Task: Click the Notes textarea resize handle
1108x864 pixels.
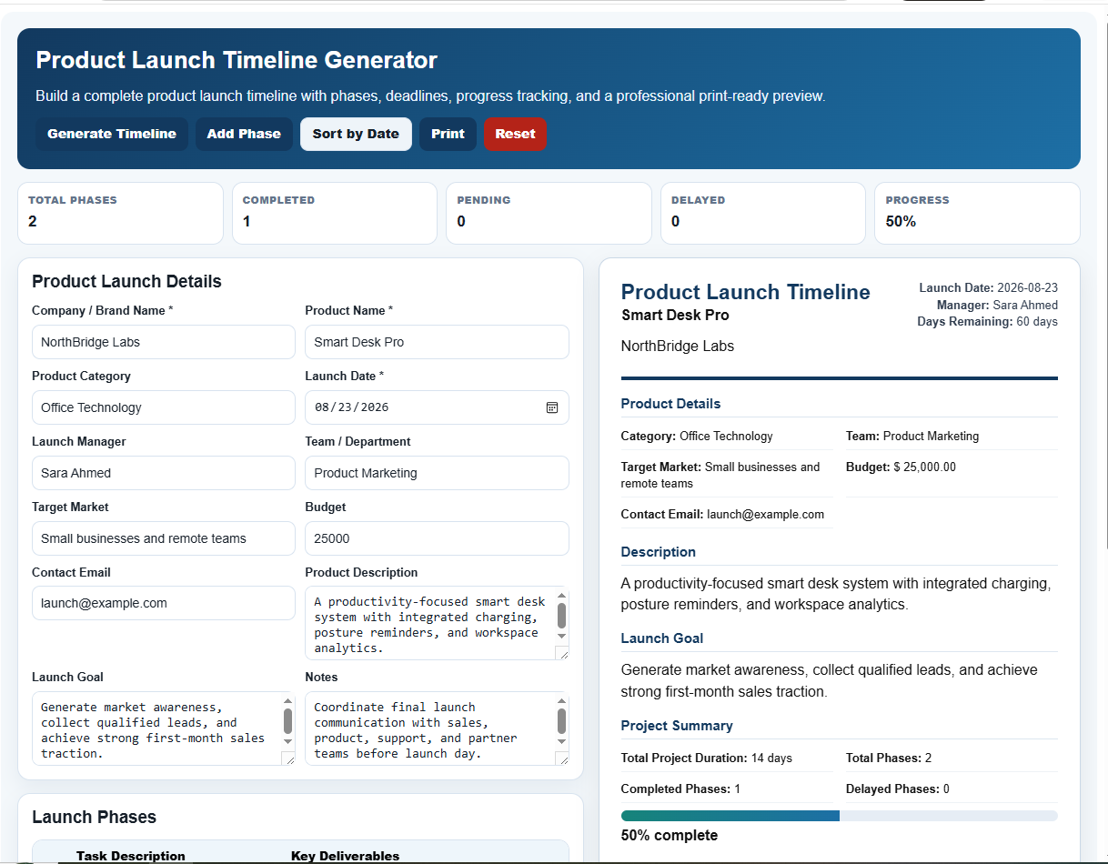Action: (562, 759)
